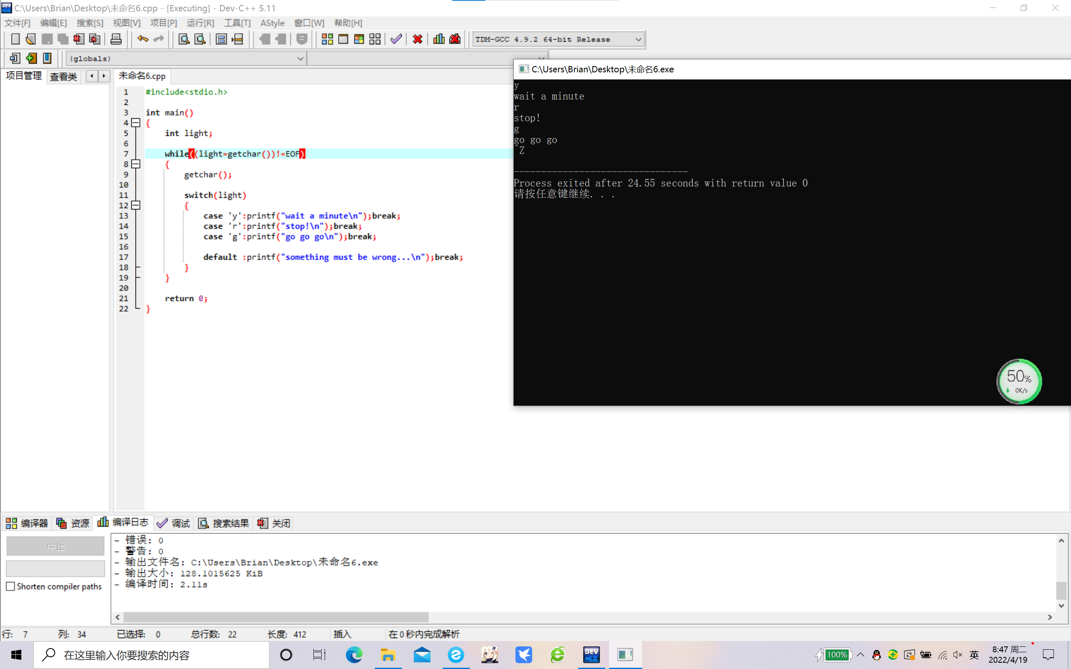The width and height of the screenshot is (1071, 669).
Task: Click the Find magnifier toolbar icon
Action: tap(184, 39)
